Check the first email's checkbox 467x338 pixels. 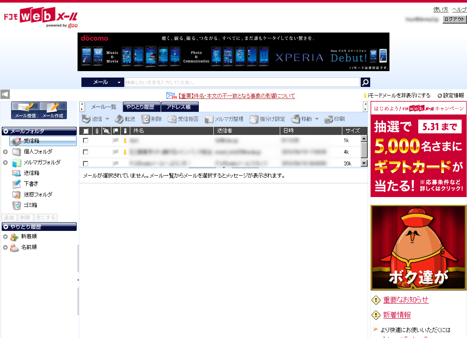(86, 141)
